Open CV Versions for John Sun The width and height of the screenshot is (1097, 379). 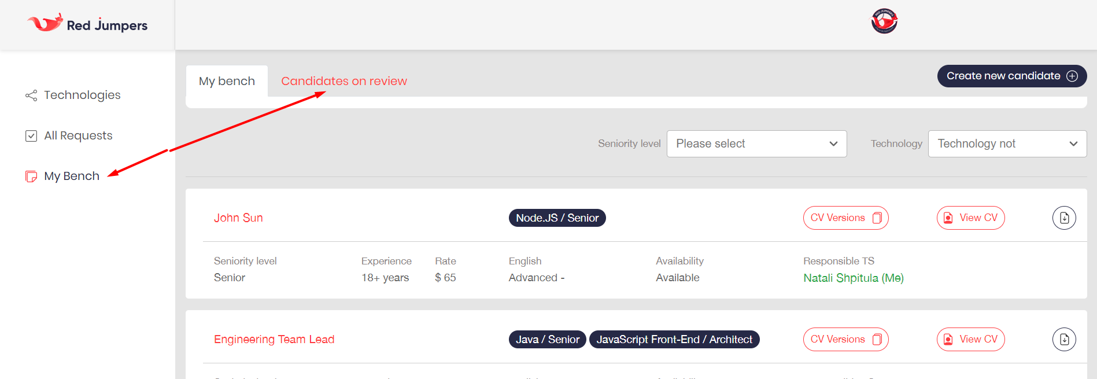click(x=845, y=218)
